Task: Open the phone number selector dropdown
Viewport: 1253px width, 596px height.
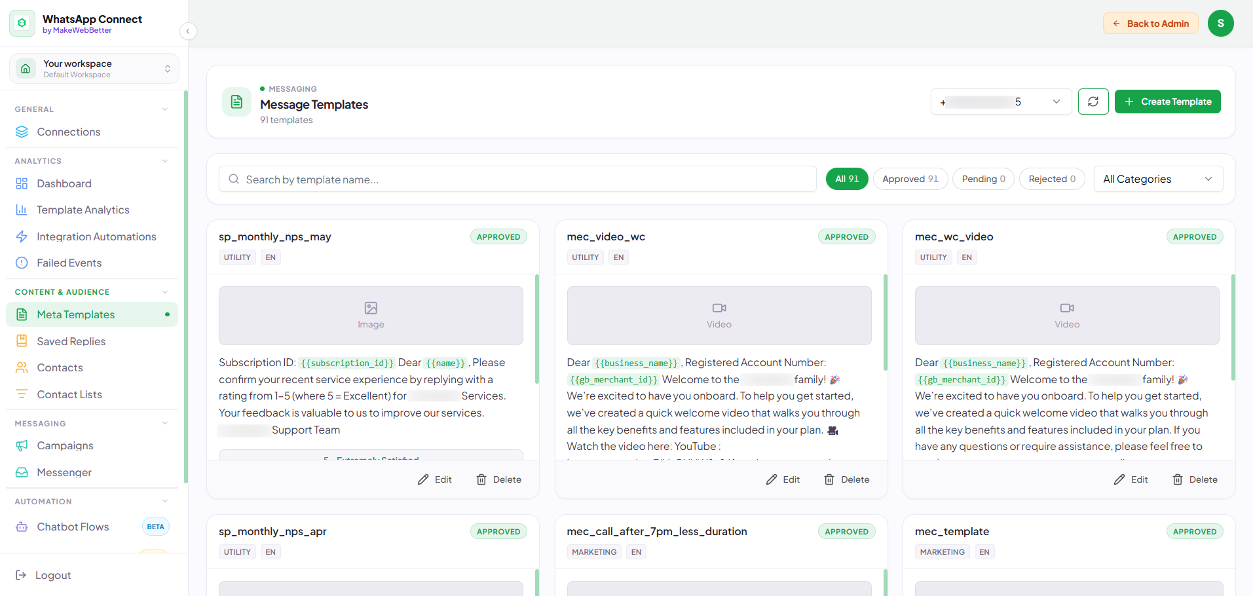Action: [x=1001, y=102]
